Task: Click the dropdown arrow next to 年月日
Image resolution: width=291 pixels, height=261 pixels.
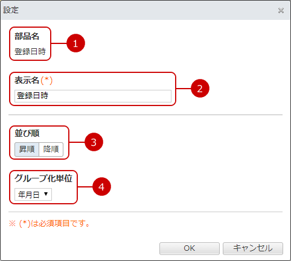Action: click(x=46, y=194)
